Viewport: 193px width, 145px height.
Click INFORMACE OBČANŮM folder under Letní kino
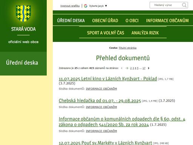click(x=101, y=89)
